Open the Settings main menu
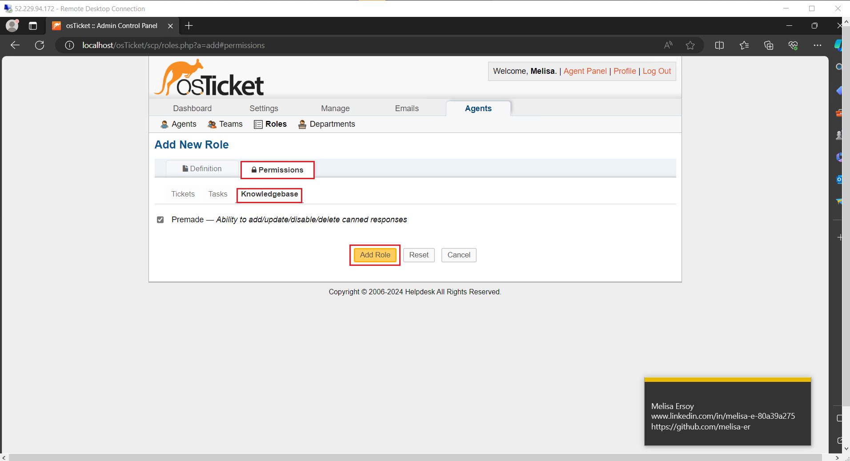 point(264,108)
